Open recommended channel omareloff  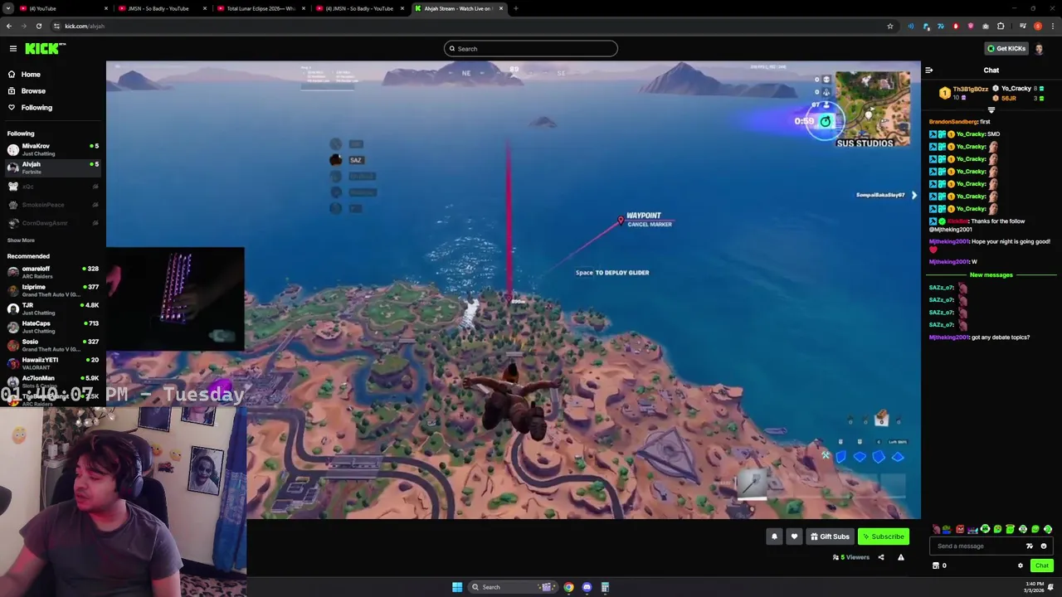[x=51, y=272]
